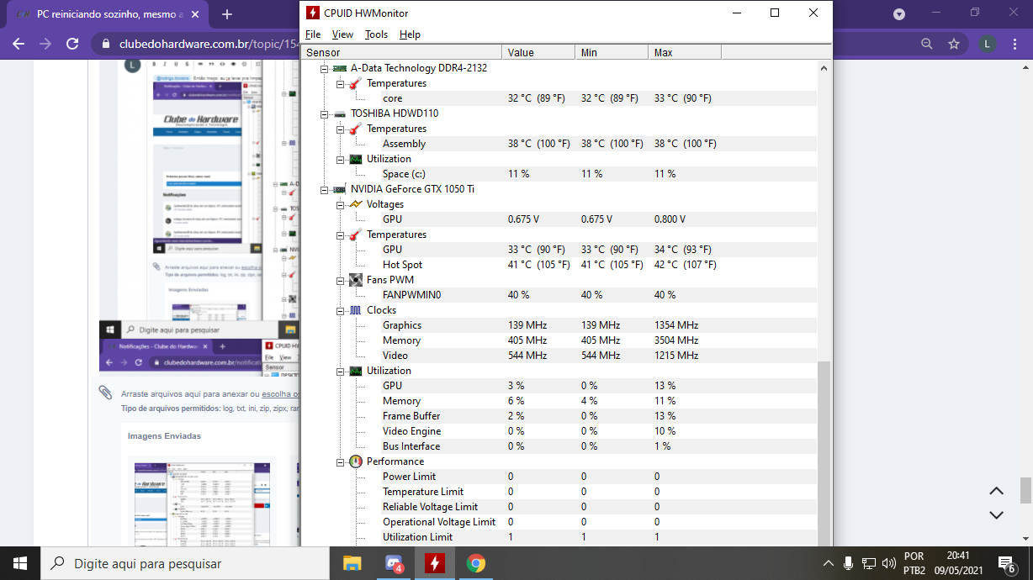Click the Utilization icon under TOSHIBA HDWD110

point(356,159)
